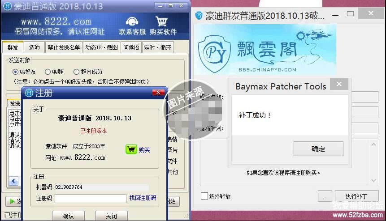Screen dimensions: 386x221
Task: Close the Baymax Patcher Tools message box
Action: [x=339, y=84]
